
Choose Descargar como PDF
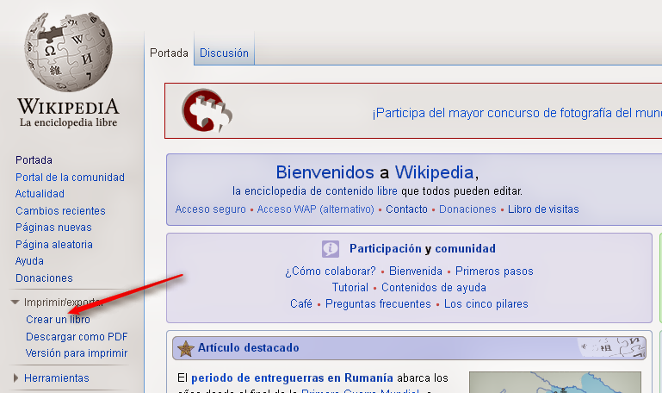pos(77,337)
